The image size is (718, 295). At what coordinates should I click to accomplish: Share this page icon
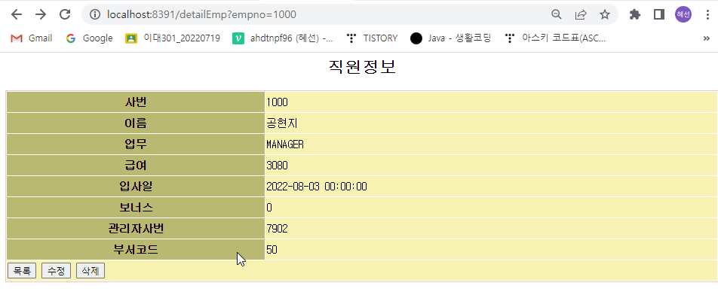(x=581, y=14)
